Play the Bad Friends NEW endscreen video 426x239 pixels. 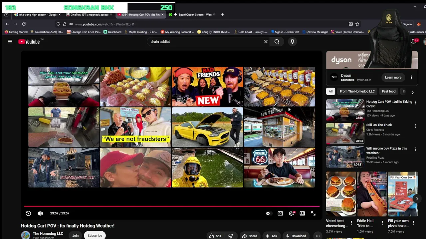click(207, 87)
